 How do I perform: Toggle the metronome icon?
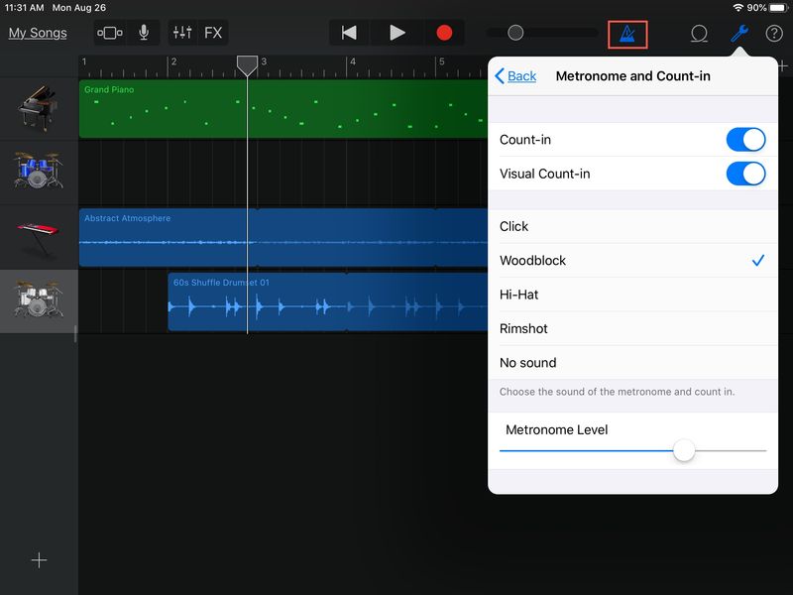(627, 35)
